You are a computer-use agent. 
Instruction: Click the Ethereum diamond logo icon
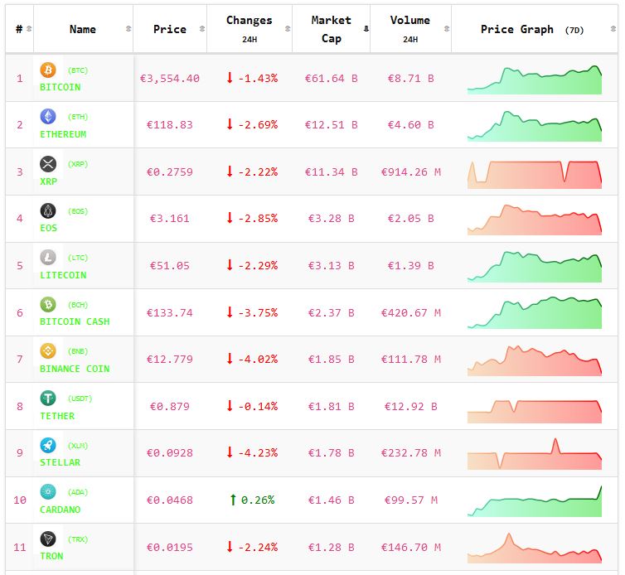click(x=48, y=117)
